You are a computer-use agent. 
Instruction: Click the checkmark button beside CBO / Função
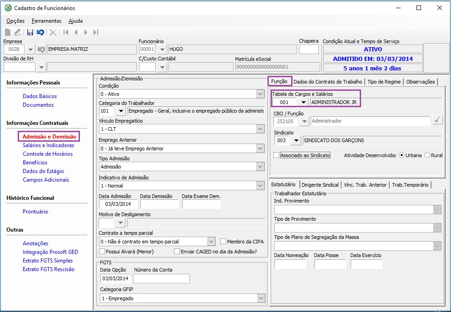[x=437, y=121]
